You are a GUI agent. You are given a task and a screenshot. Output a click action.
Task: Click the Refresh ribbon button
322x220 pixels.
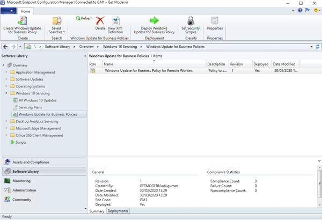tap(84, 18)
